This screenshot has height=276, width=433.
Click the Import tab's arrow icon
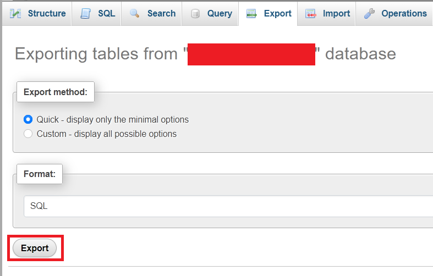pos(311,13)
